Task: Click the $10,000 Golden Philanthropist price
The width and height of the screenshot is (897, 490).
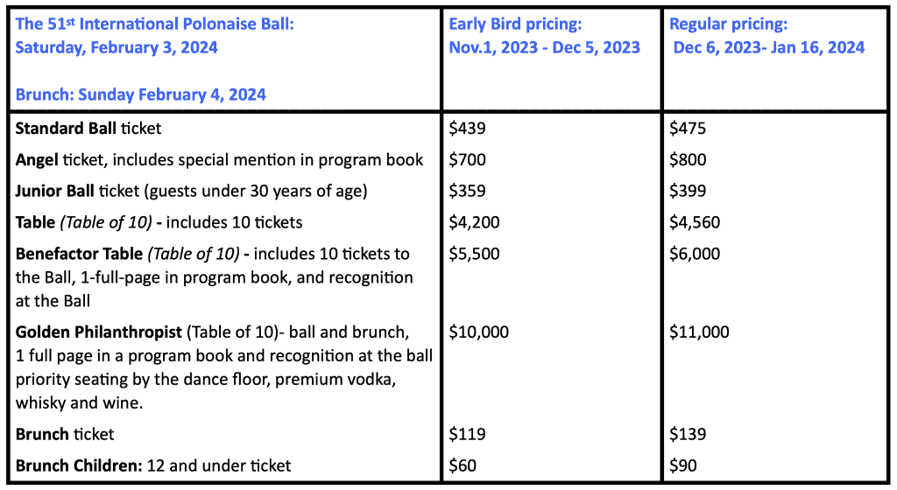Action: tap(478, 332)
